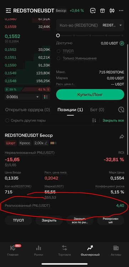Open the Активы bottom tab
129x267 pixels.
point(116,251)
